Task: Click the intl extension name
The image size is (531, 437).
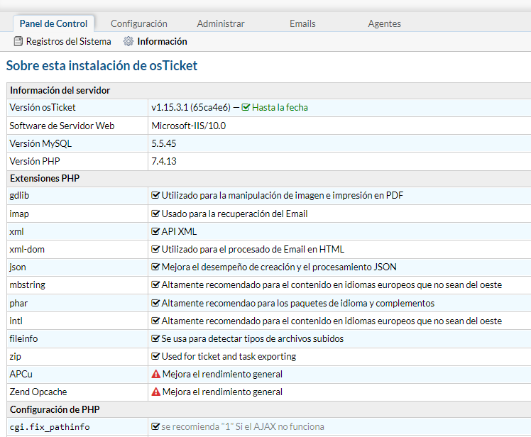Action: pyautogui.click(x=16, y=321)
